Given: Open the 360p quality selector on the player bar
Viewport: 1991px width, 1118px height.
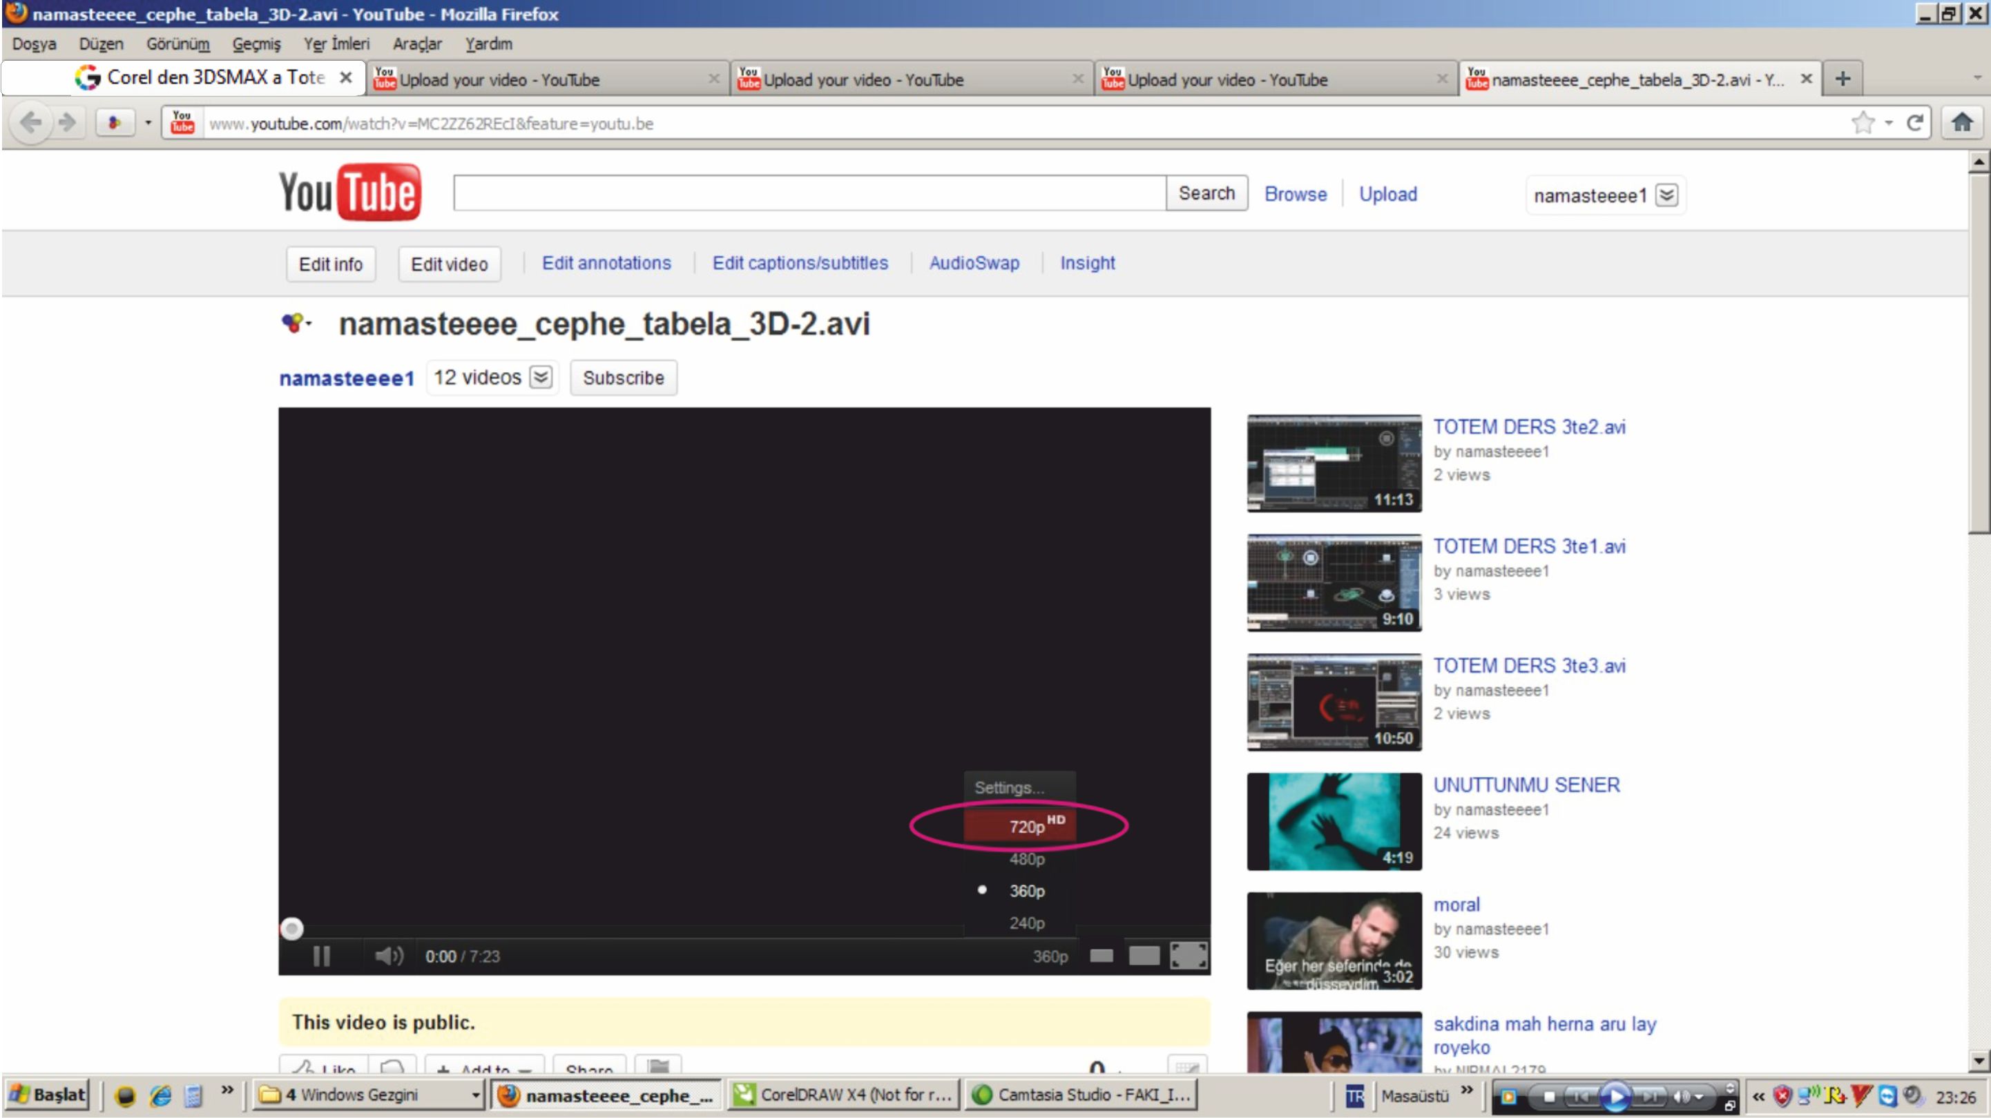Looking at the screenshot, I should click(1050, 956).
